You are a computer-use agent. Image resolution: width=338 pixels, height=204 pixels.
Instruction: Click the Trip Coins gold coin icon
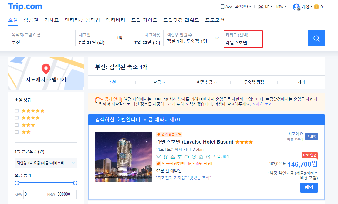tap(316, 7)
